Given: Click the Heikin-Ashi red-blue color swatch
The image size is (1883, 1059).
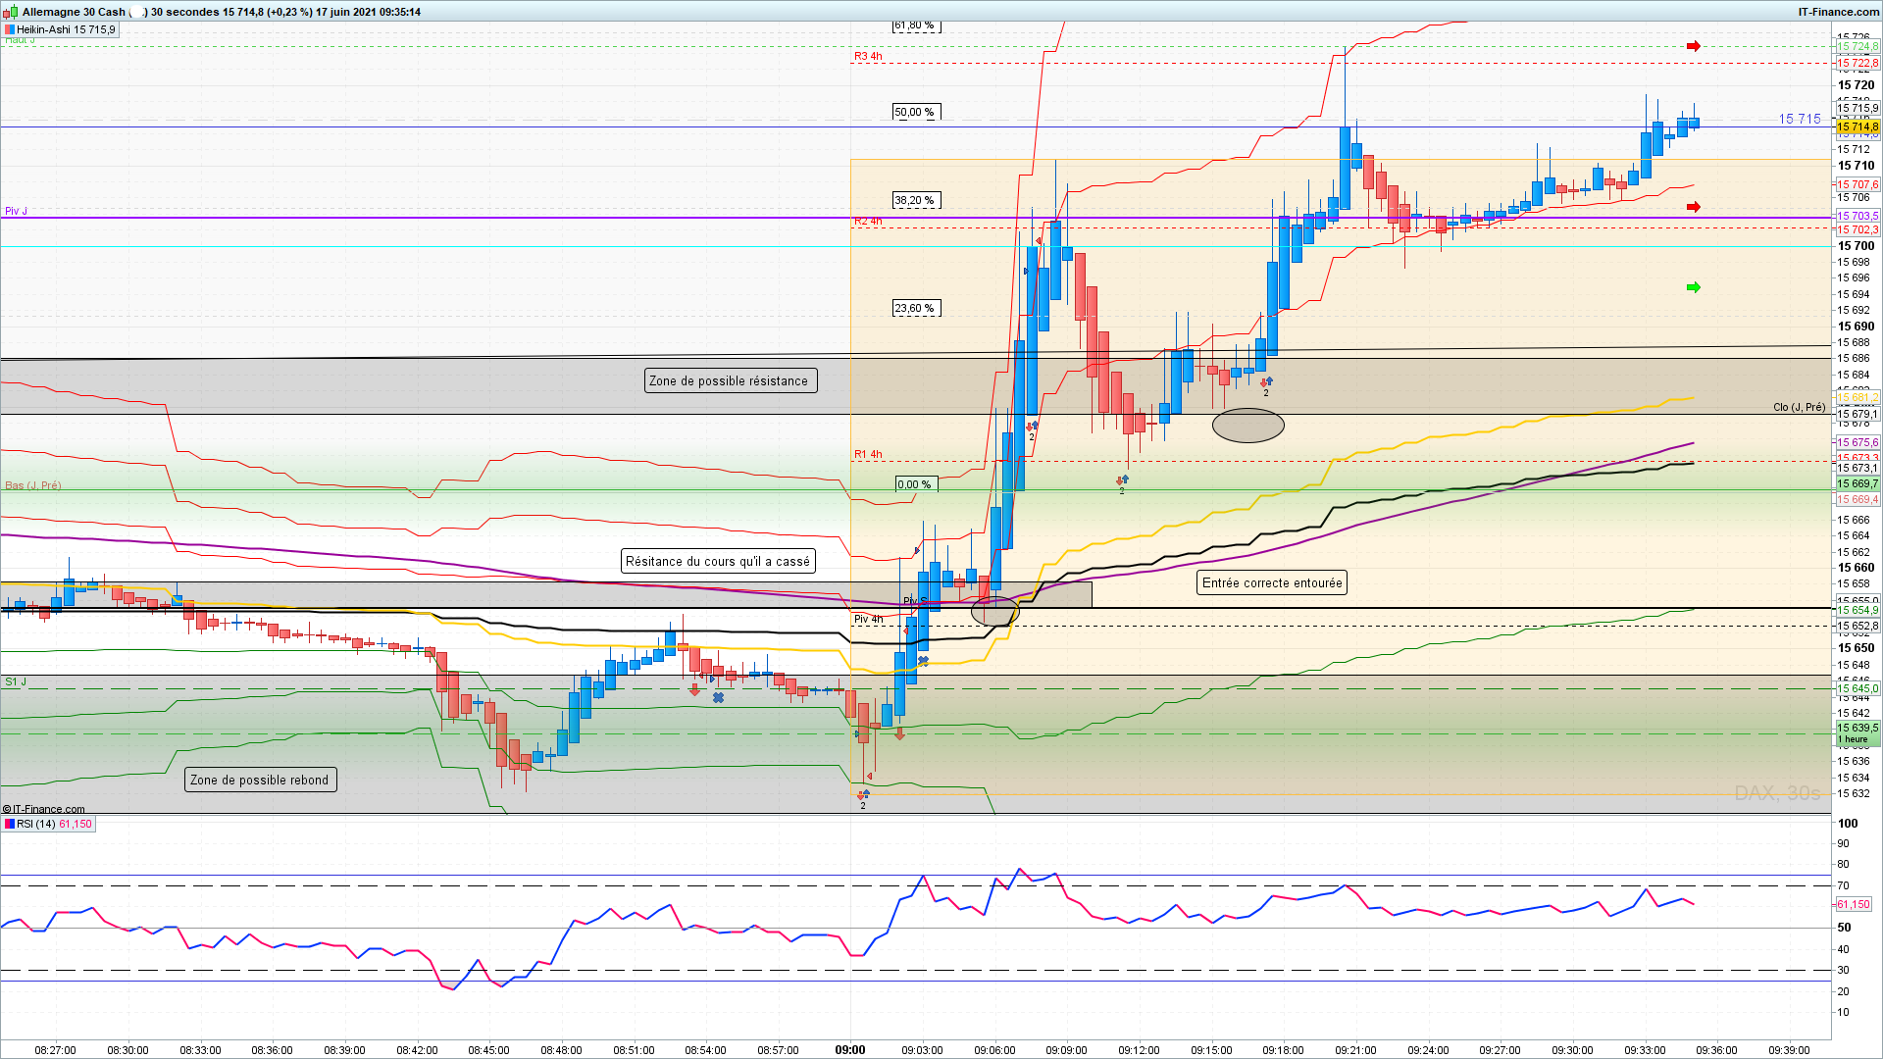Looking at the screenshot, I should 9,29.
